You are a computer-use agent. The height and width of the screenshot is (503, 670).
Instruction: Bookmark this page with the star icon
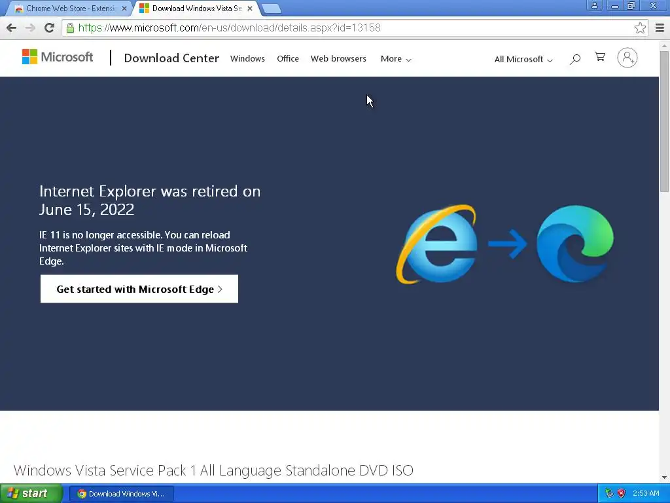click(x=640, y=28)
